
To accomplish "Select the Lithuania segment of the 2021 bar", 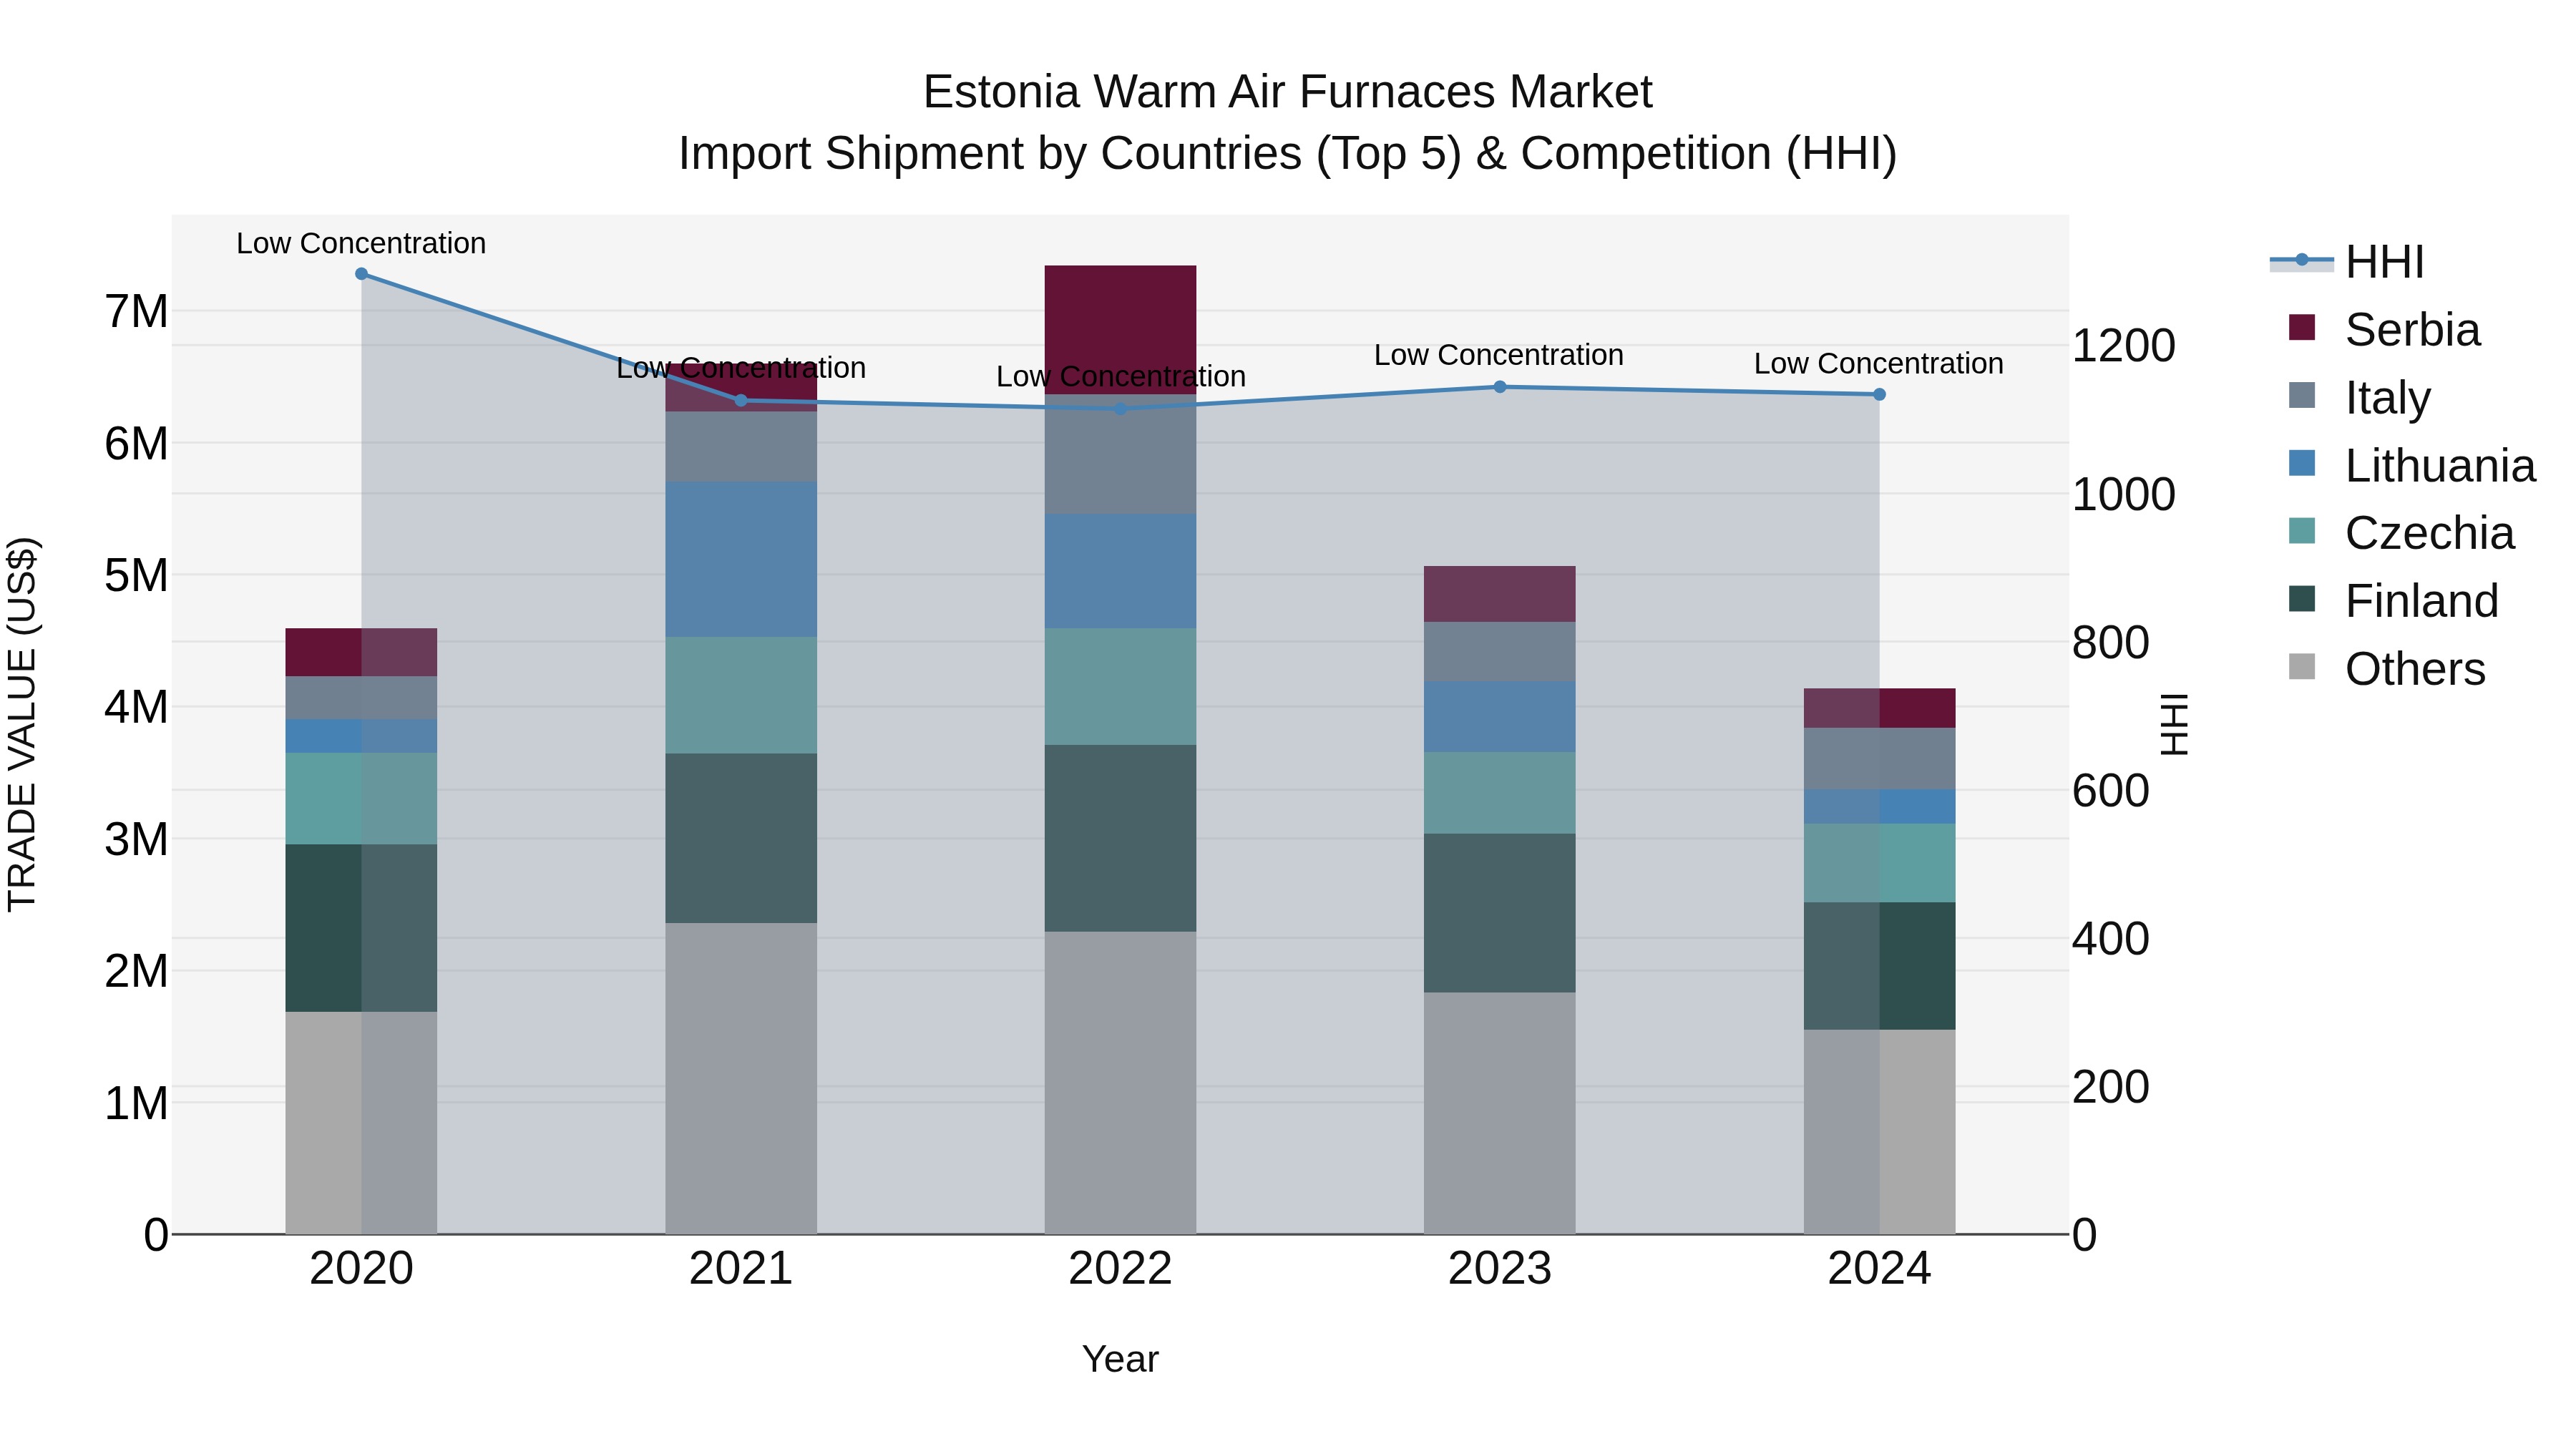I will click(x=741, y=560).
